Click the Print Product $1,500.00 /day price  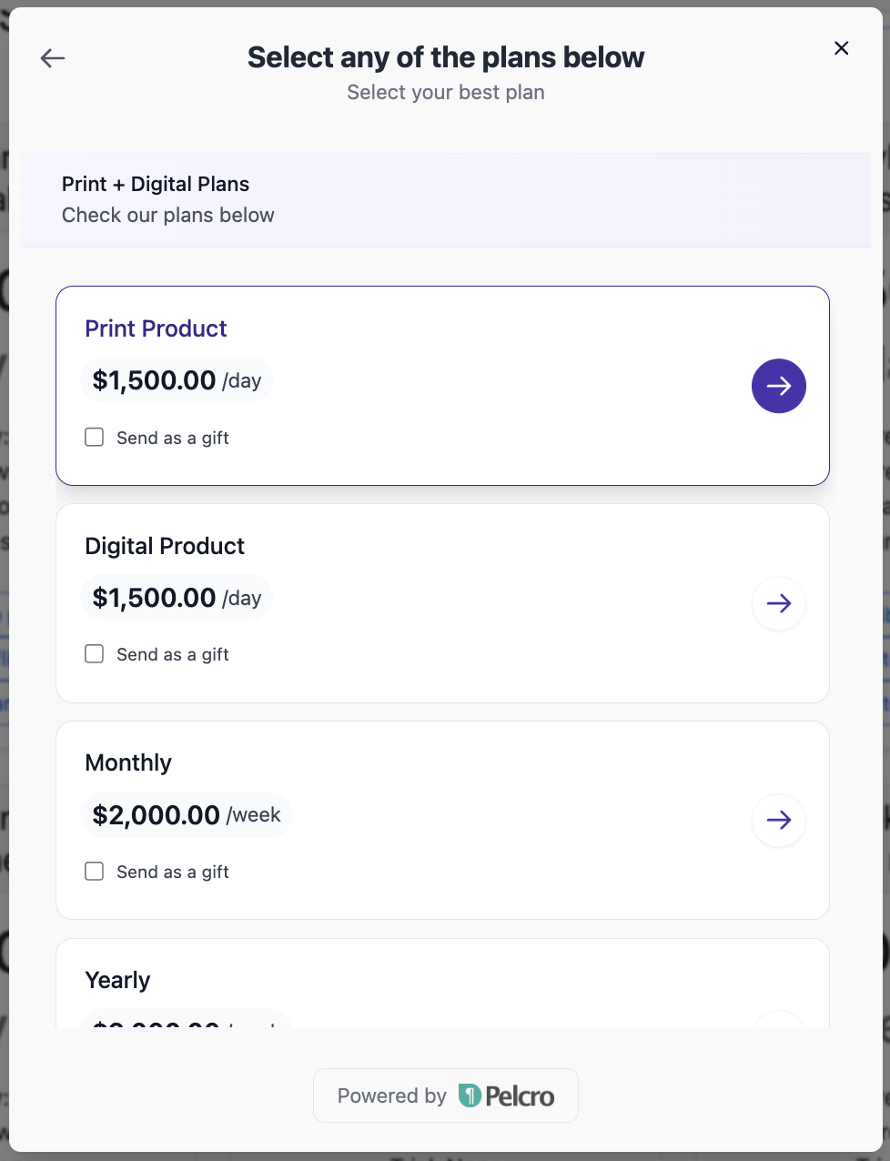click(x=177, y=380)
